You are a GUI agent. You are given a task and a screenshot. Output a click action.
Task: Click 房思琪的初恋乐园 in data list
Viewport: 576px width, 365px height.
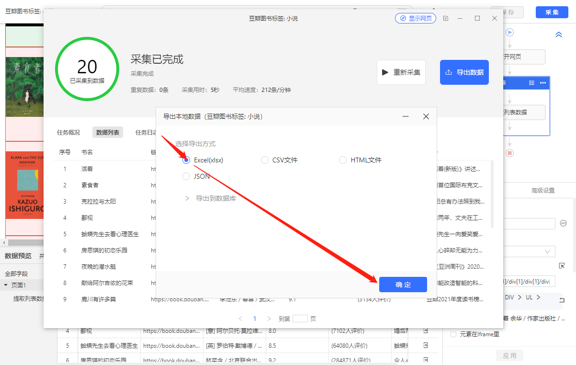tap(104, 250)
